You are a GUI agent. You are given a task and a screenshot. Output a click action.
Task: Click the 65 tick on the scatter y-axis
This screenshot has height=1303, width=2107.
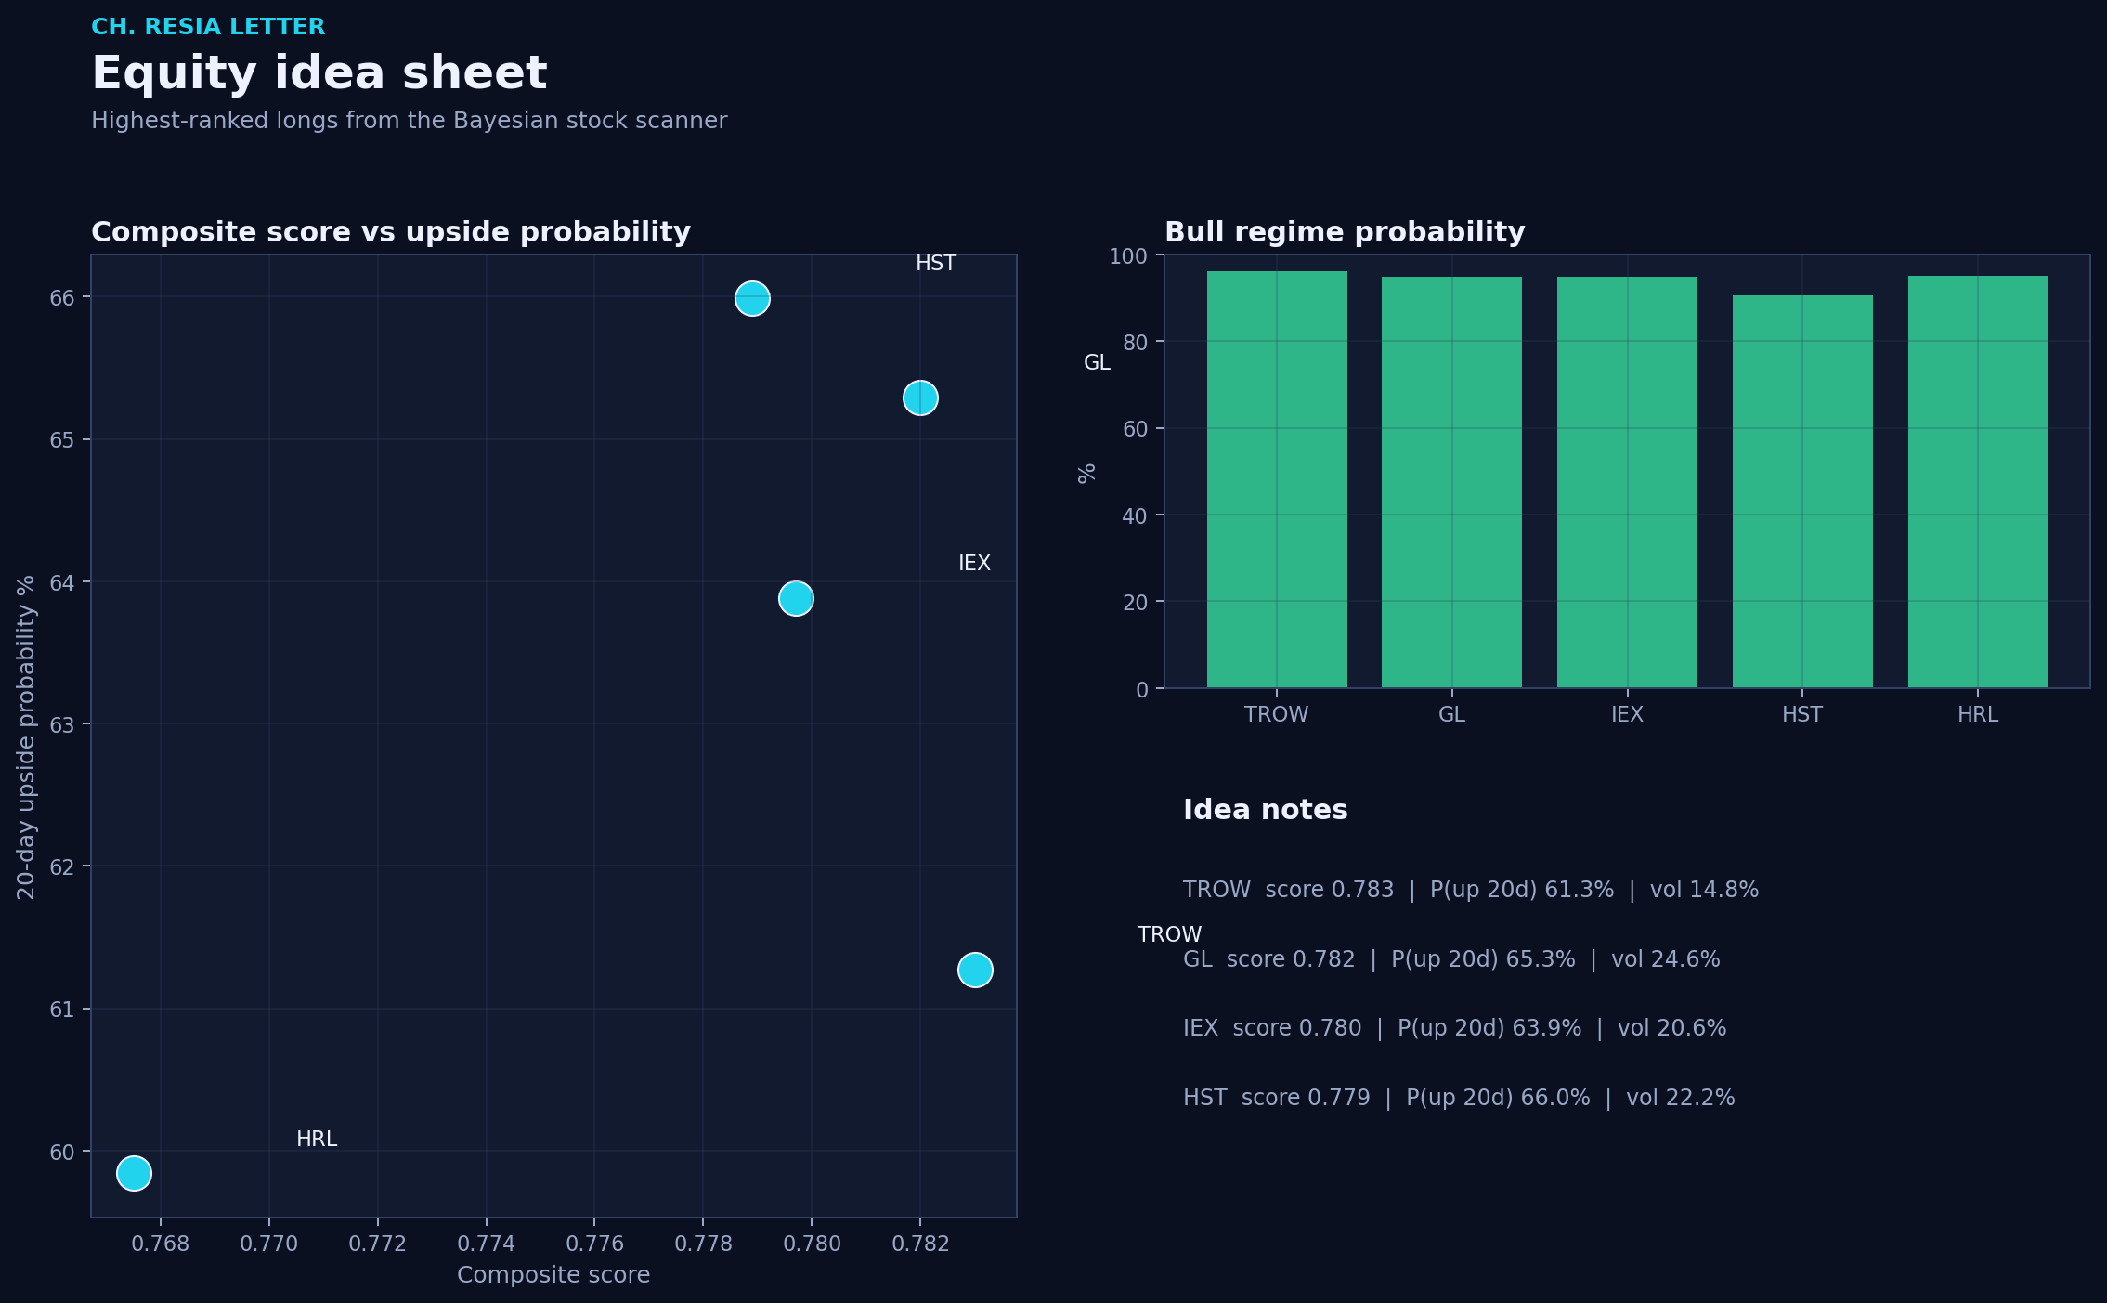(x=62, y=440)
